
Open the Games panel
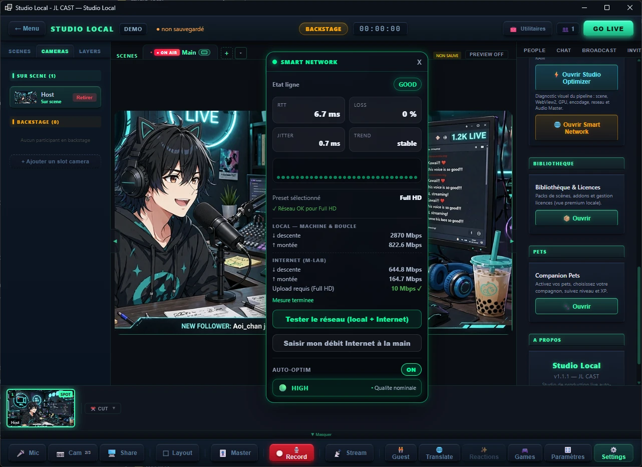[x=525, y=453]
